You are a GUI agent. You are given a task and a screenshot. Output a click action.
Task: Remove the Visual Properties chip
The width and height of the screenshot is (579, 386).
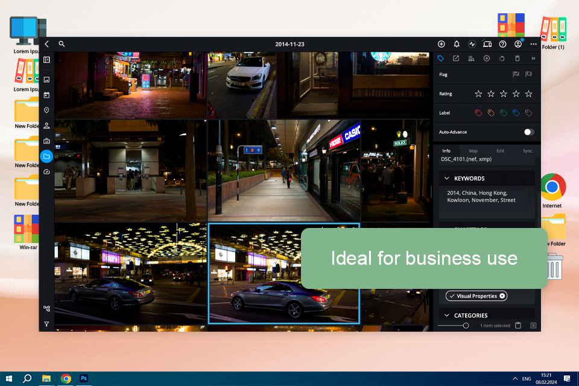502,296
